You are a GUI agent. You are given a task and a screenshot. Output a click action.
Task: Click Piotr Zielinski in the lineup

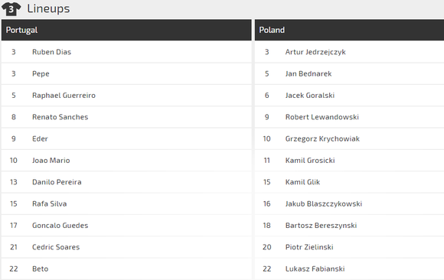(309, 247)
